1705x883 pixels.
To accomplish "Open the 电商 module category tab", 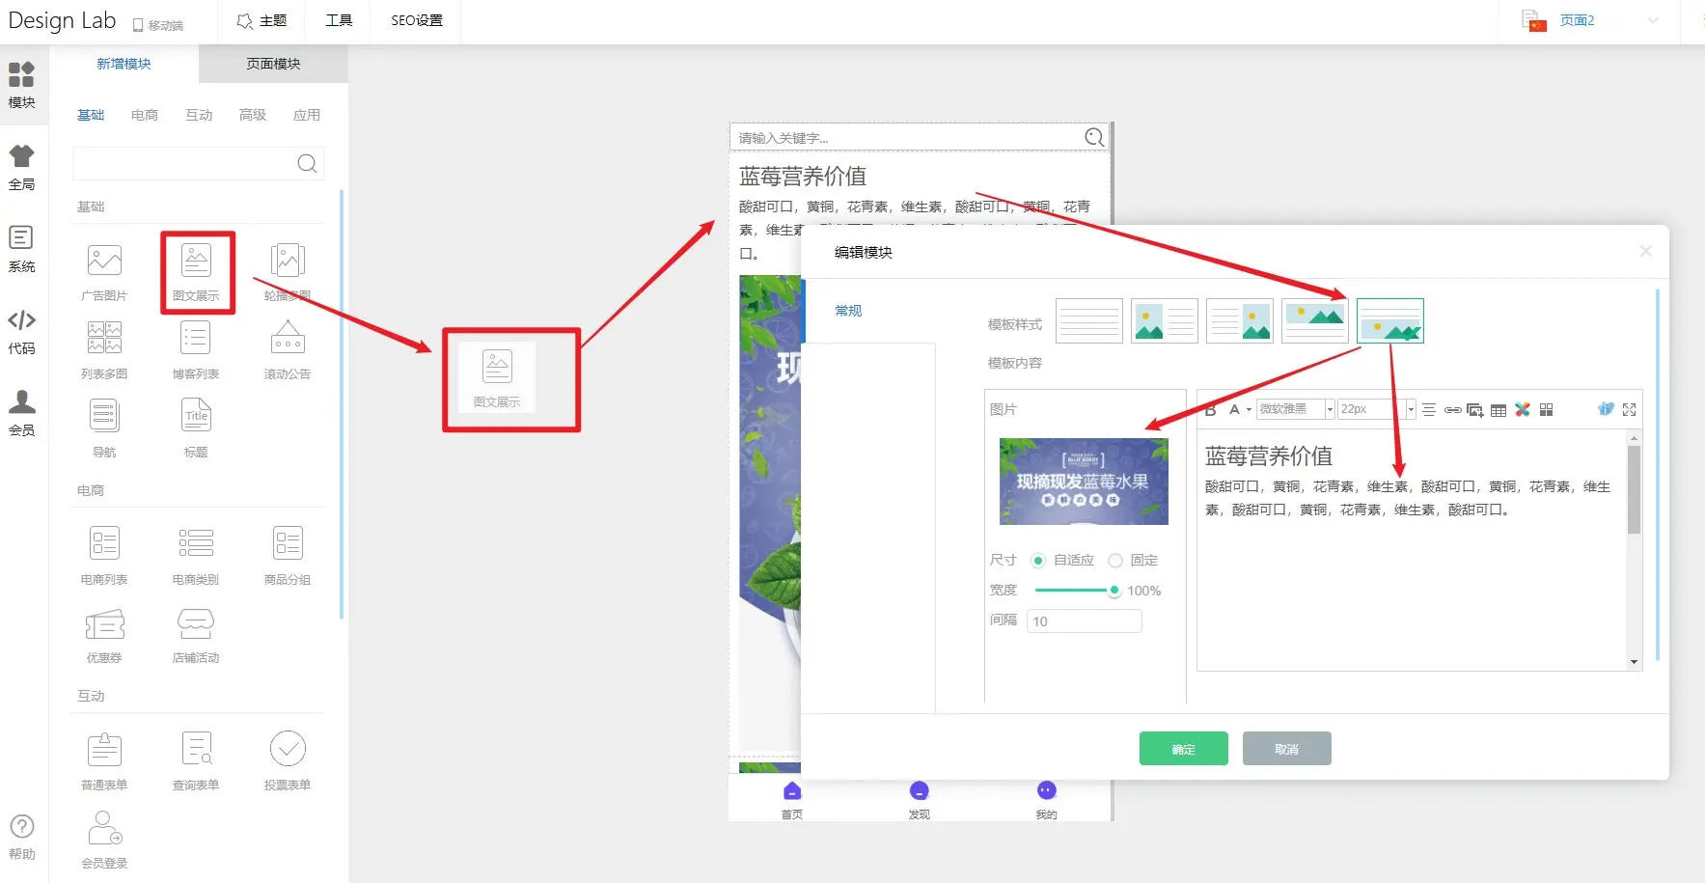I will [145, 115].
